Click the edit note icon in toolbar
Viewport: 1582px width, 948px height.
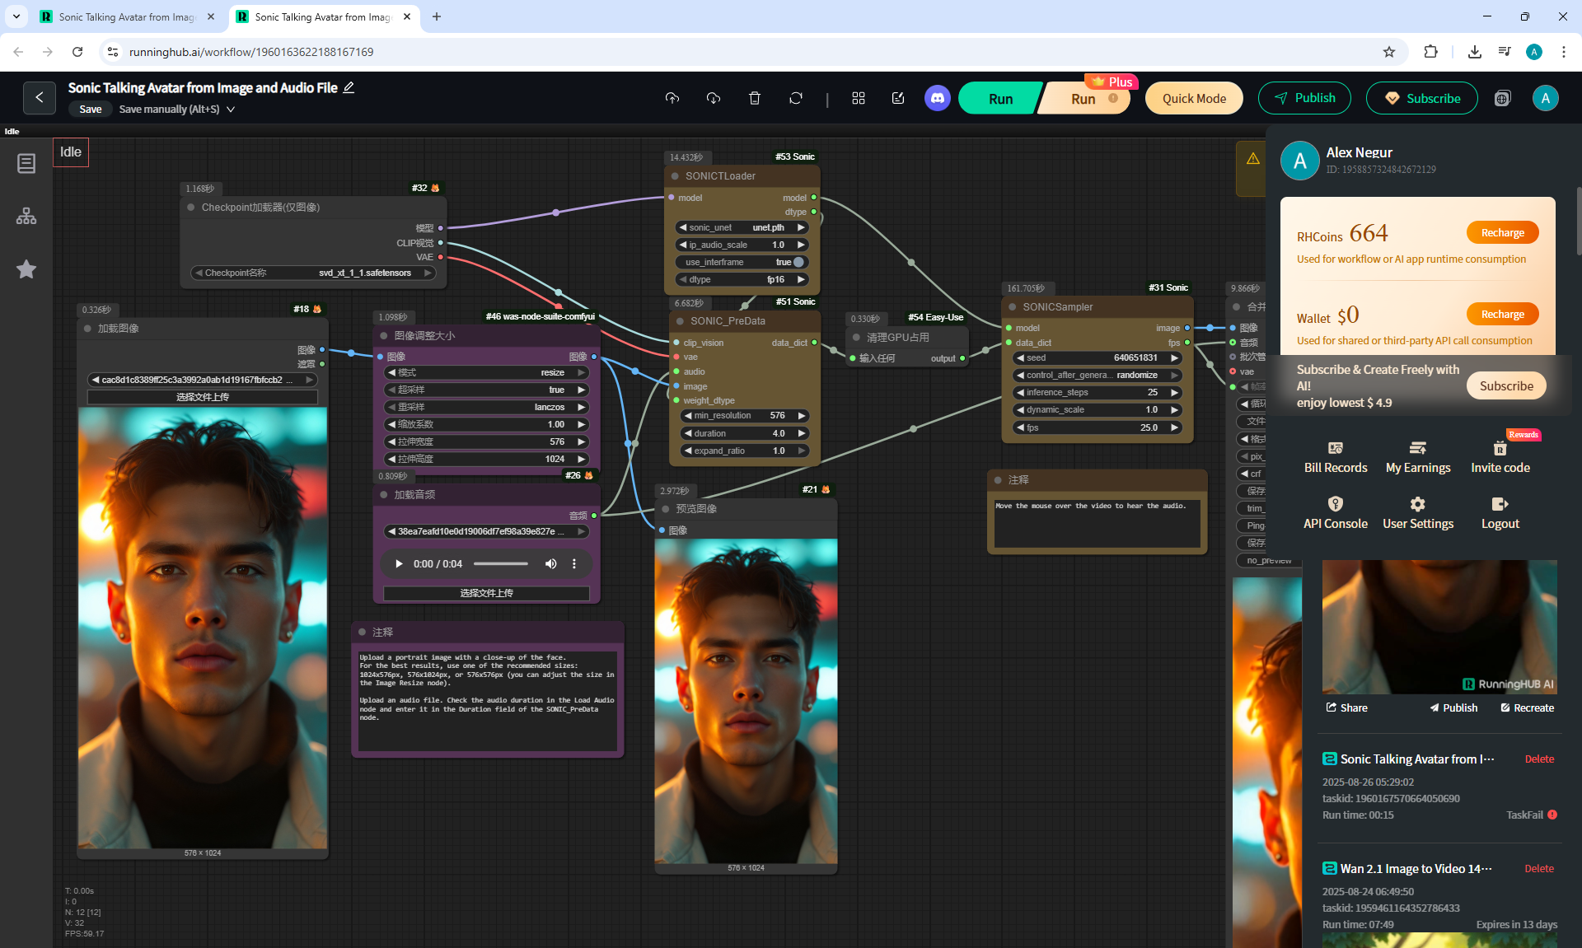tap(898, 98)
